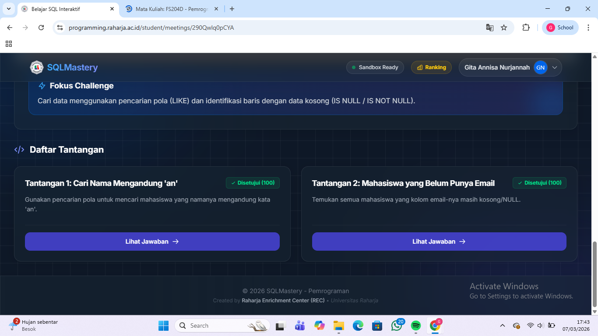Image resolution: width=598 pixels, height=336 pixels.
Task: Open the School profile chip
Action: pyautogui.click(x=560, y=28)
